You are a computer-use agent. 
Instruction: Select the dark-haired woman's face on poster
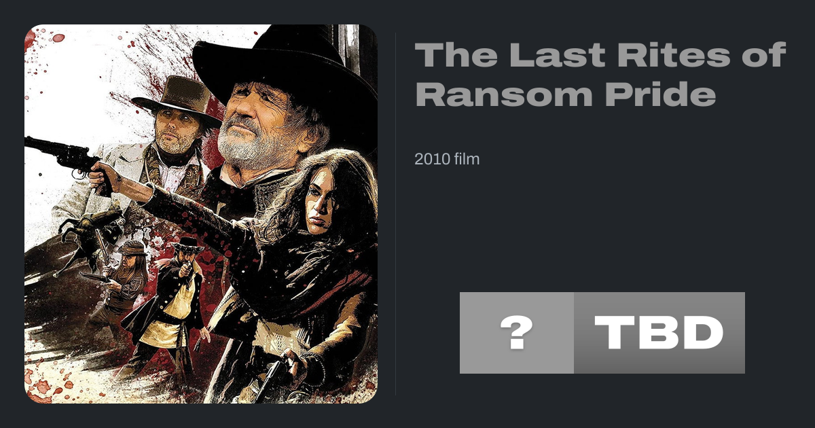pyautogui.click(x=325, y=197)
